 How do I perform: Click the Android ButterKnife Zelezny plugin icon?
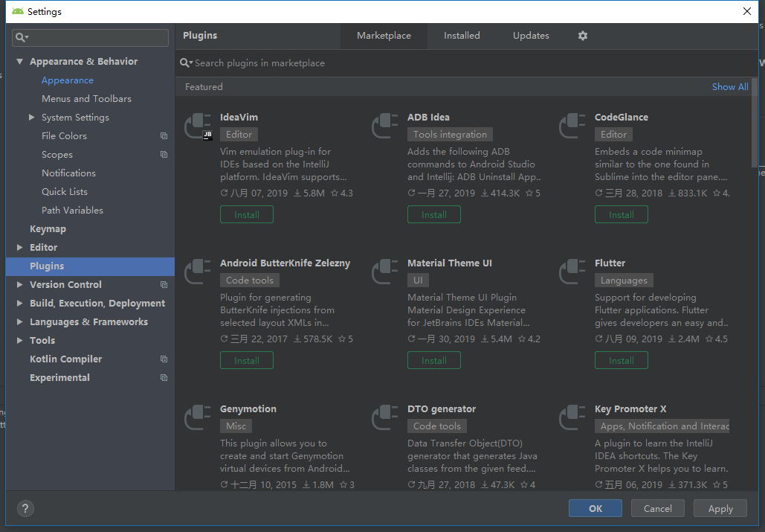[x=198, y=272]
